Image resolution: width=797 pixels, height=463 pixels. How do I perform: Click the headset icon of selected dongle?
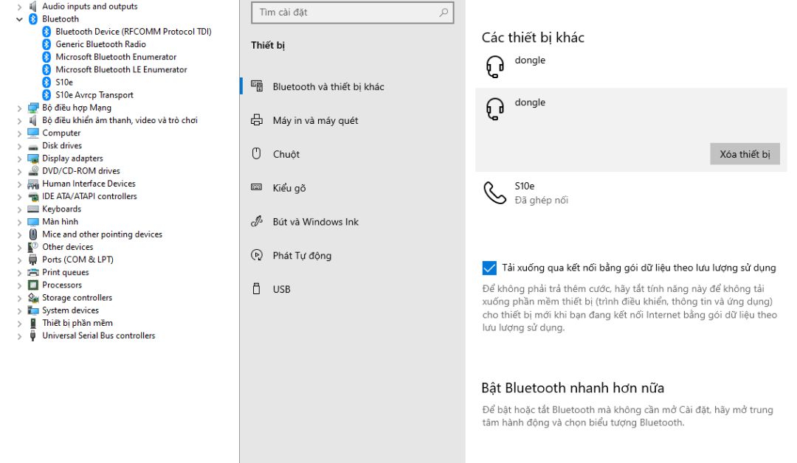click(494, 109)
